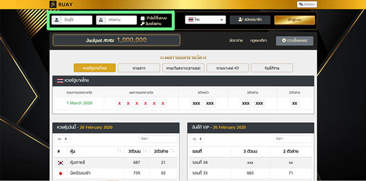Click the สมัครสมาชิก register button

coord(250,20)
